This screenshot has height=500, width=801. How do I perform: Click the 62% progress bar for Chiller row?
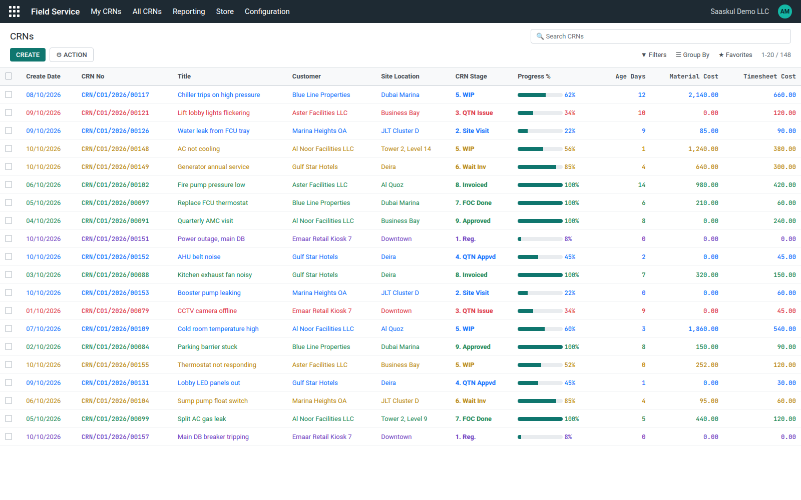(540, 95)
